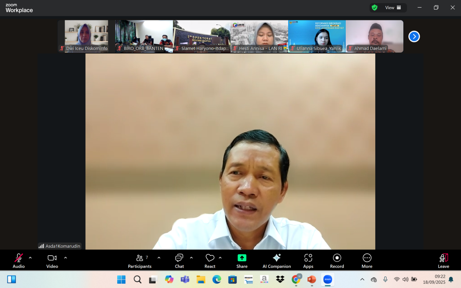
Task: Click the green security shield icon
Action: tap(374, 7)
